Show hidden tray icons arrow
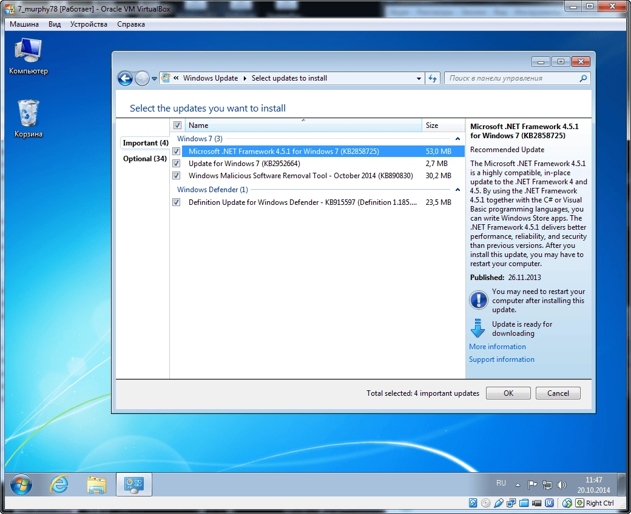Screen dimensions: 631x514 click(x=518, y=485)
